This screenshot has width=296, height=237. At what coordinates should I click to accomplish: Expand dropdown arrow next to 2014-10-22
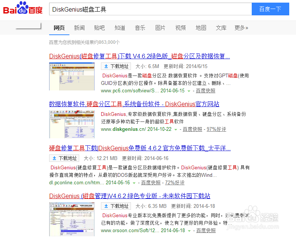pyautogui.click(x=176, y=130)
